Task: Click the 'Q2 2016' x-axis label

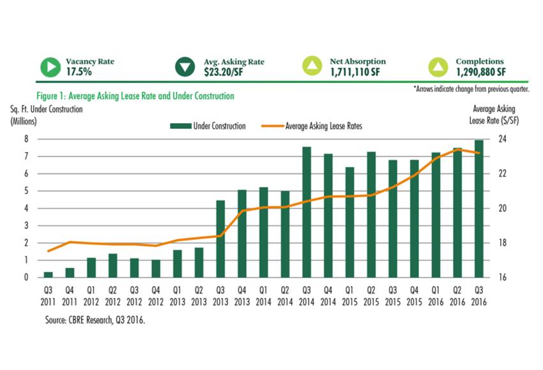Action: tap(457, 297)
